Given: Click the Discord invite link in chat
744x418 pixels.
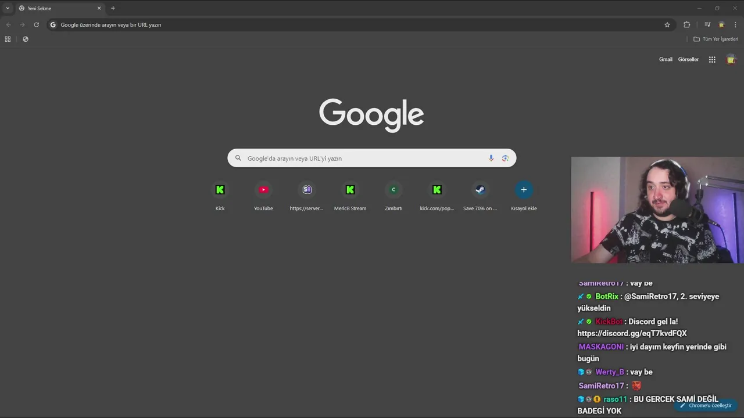Looking at the screenshot, I should click(x=632, y=333).
